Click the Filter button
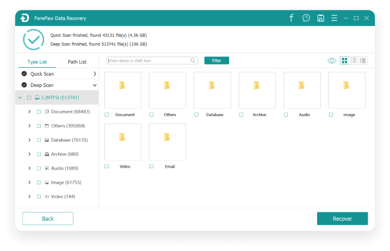 click(x=217, y=60)
